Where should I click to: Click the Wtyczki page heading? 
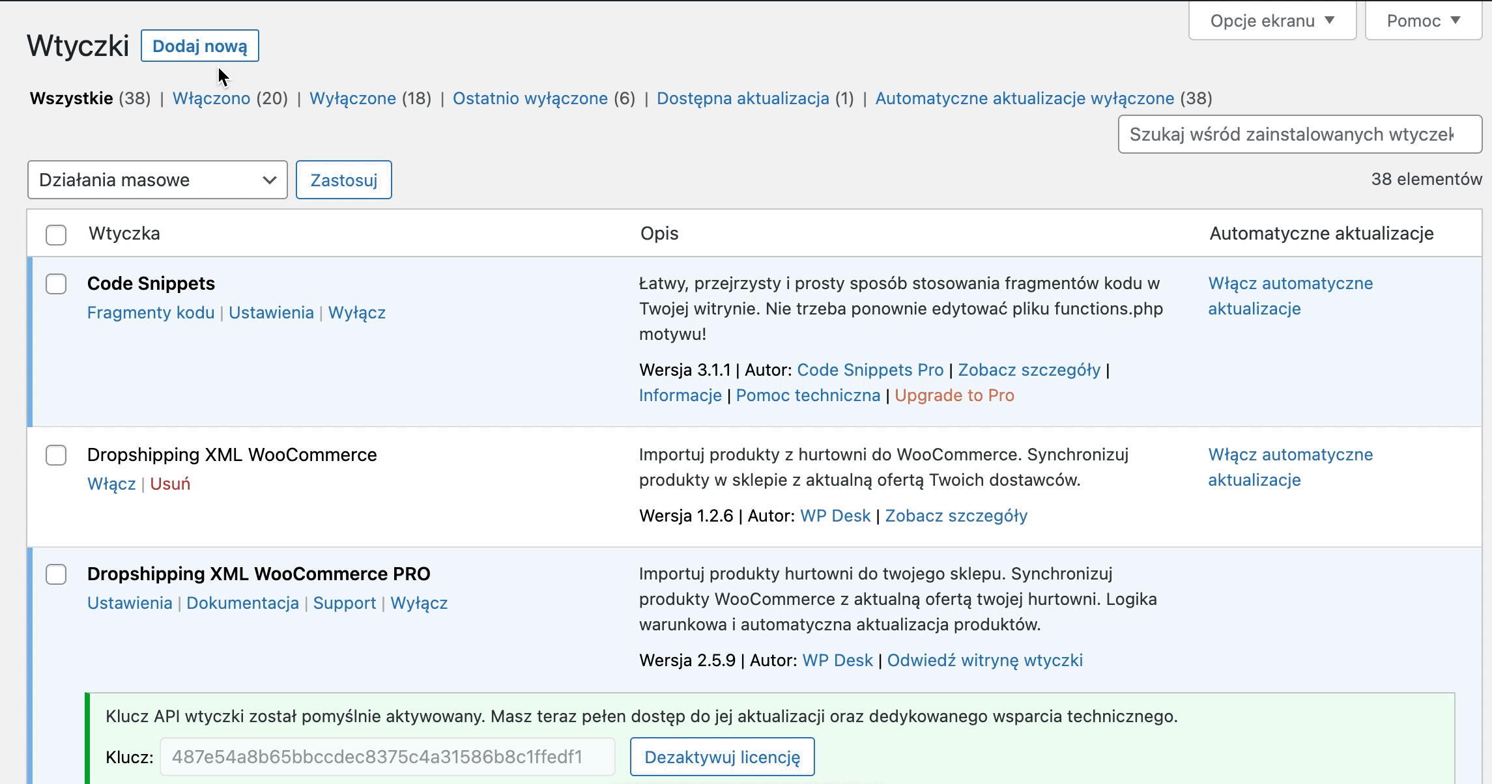(78, 46)
